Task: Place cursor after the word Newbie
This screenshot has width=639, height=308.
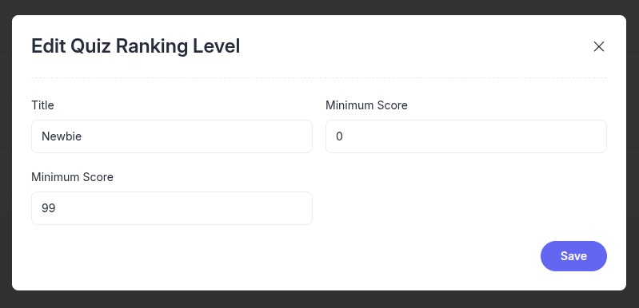Action: click(82, 136)
